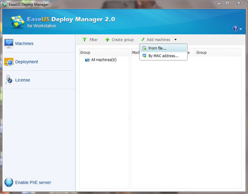Image resolution: width=248 pixels, height=194 pixels.
Task: Click the By MAC address computer icon
Action: pyautogui.click(x=144, y=56)
